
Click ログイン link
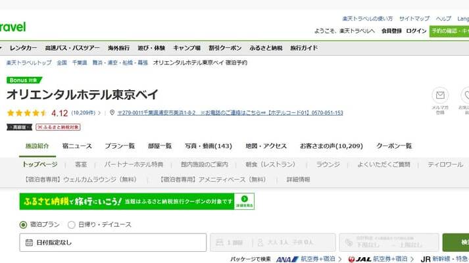pos(416,31)
